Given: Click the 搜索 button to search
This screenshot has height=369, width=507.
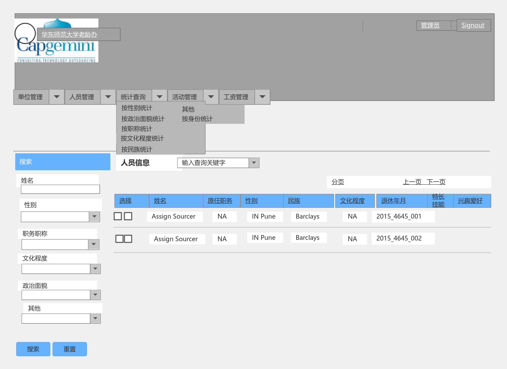Looking at the screenshot, I should pos(33,349).
